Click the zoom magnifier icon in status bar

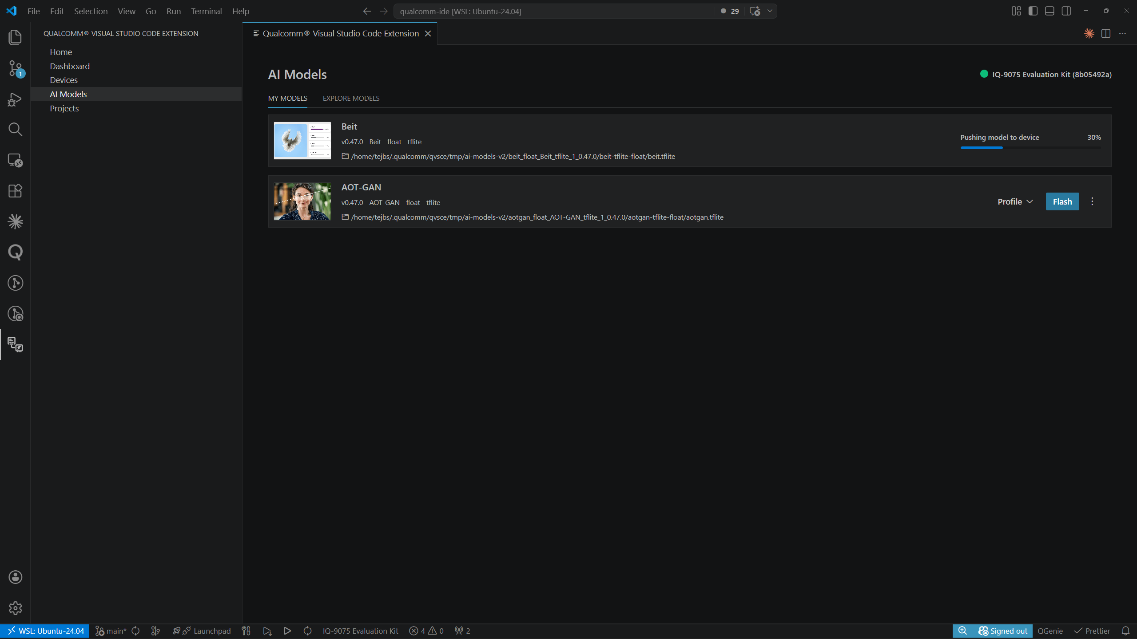[x=962, y=631]
